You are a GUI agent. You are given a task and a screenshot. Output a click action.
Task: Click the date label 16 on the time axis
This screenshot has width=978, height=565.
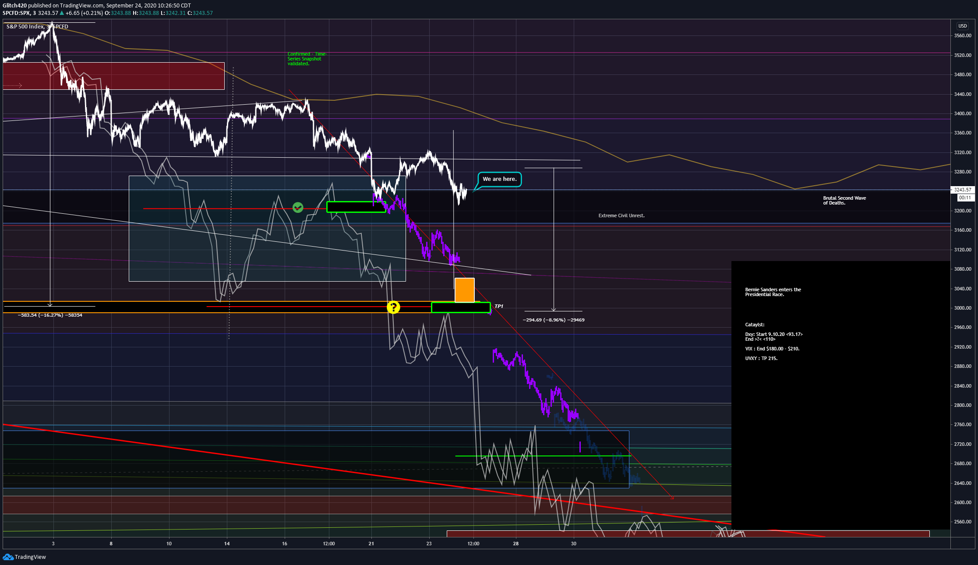(x=285, y=544)
